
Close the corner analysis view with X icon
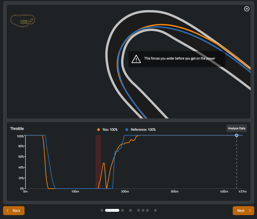point(247,9)
